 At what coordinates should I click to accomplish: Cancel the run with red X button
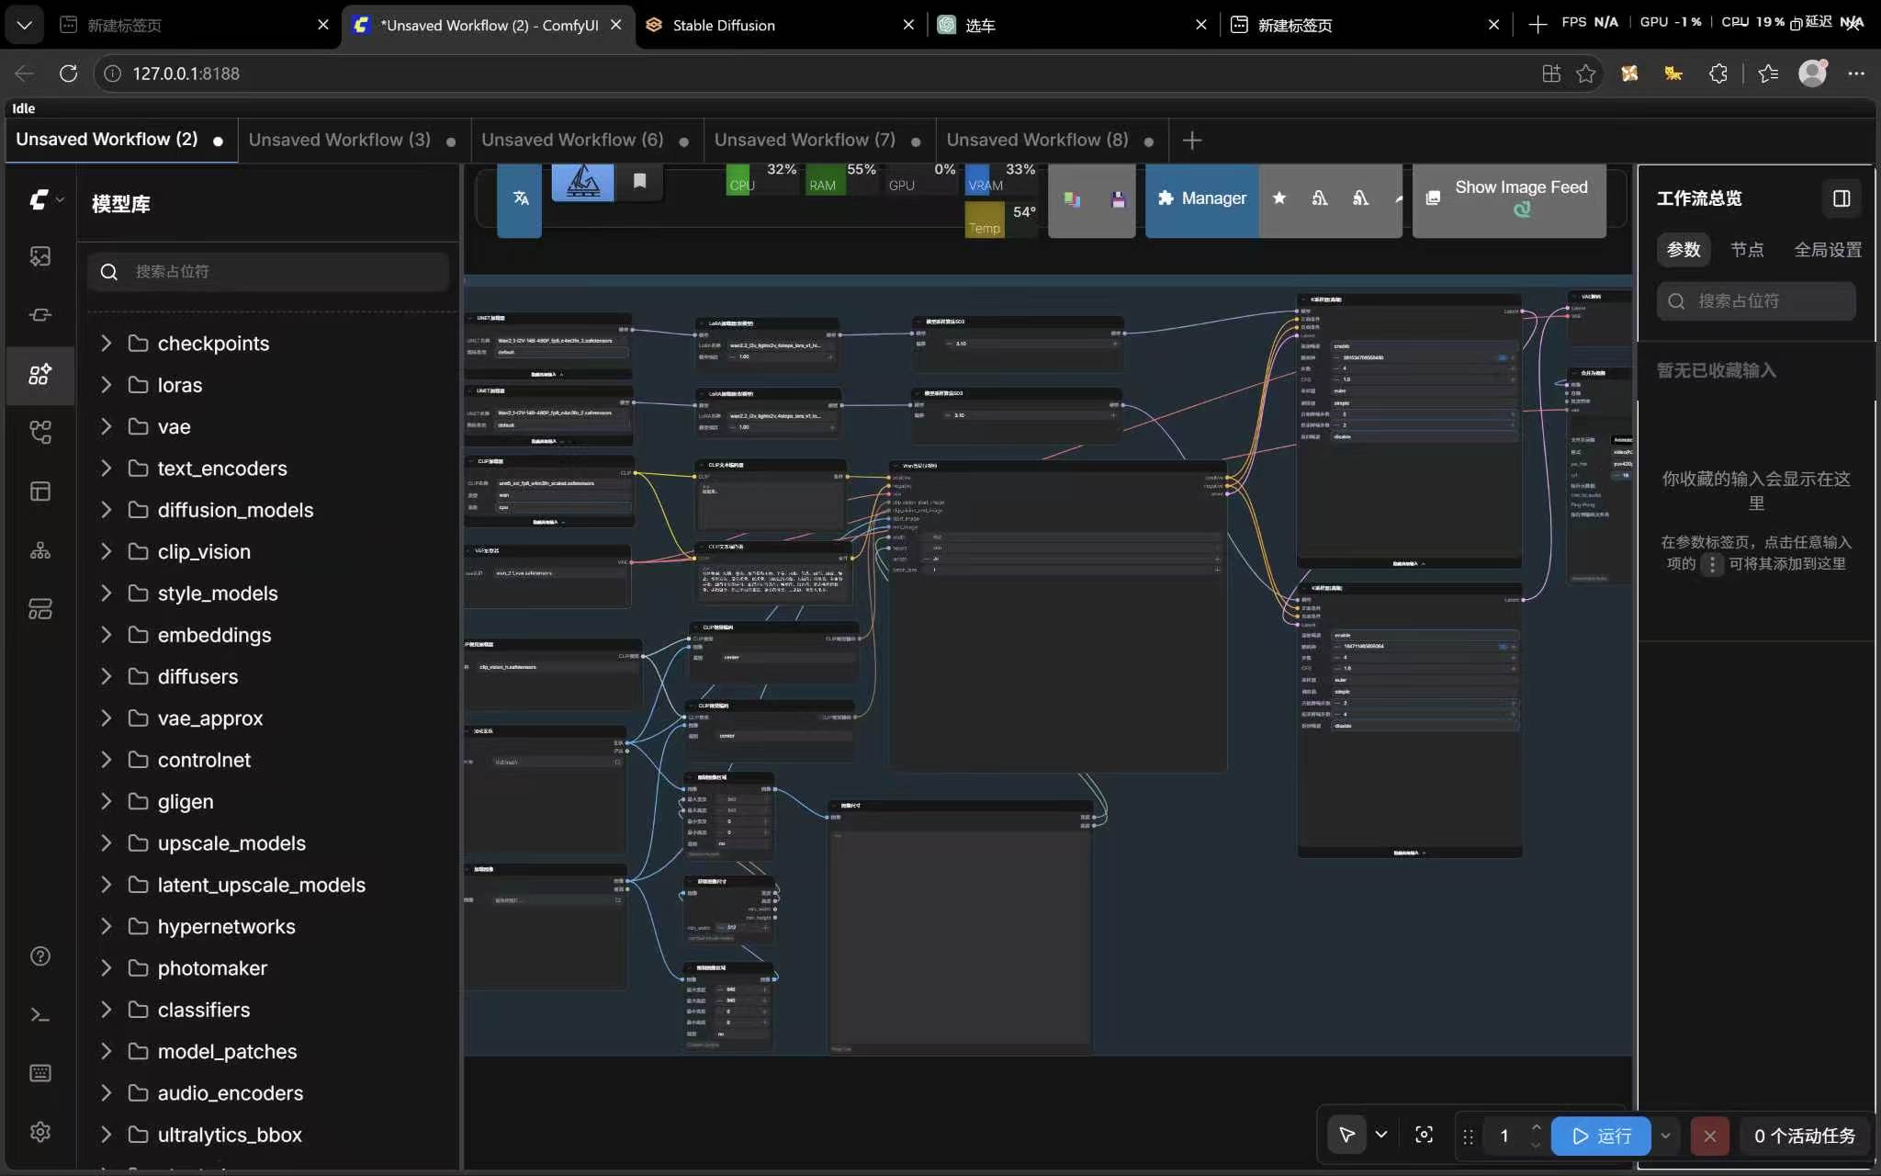1709,1136
